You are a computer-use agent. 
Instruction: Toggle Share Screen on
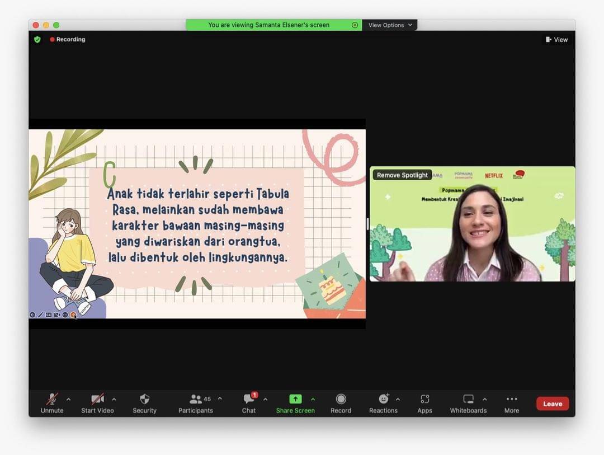pos(295,400)
